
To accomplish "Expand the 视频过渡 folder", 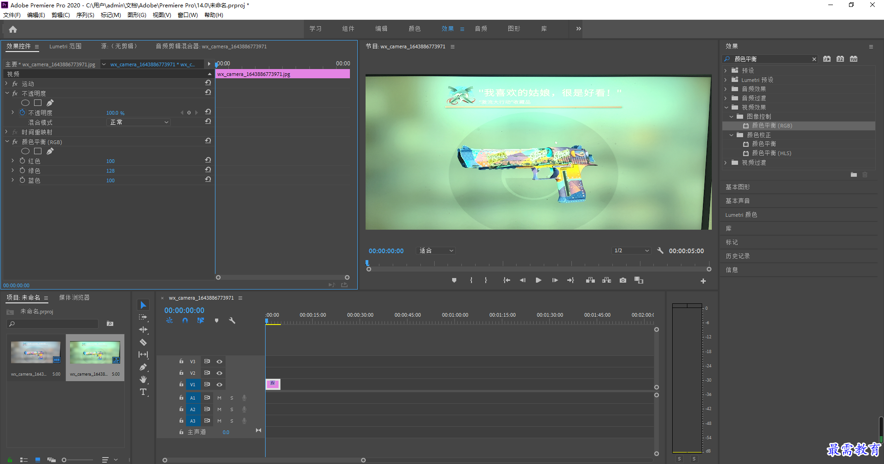I will tap(726, 162).
